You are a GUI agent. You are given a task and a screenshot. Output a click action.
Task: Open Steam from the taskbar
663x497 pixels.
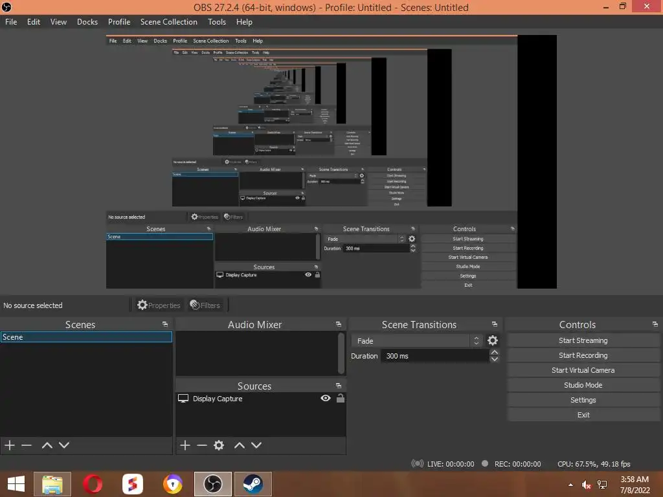point(253,484)
